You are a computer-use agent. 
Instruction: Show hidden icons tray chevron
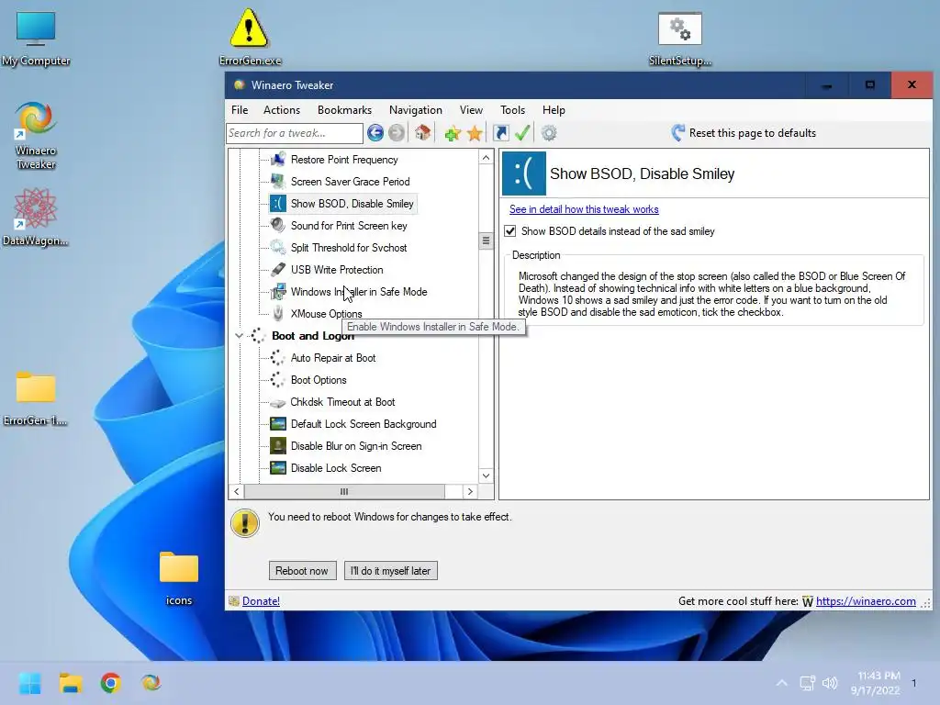[782, 683]
